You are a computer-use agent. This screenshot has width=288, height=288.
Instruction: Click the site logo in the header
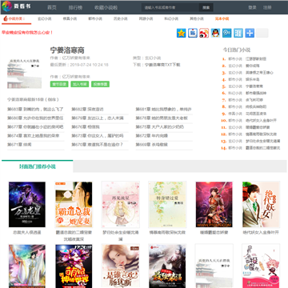[x=16, y=6]
